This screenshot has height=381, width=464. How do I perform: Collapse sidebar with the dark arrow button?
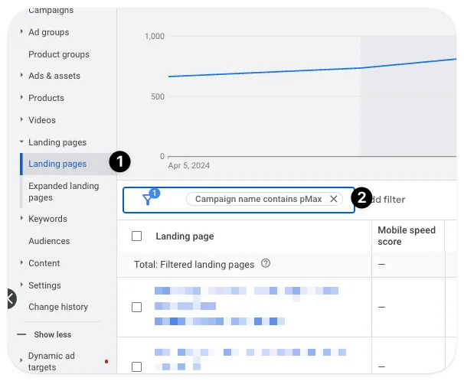[11, 298]
